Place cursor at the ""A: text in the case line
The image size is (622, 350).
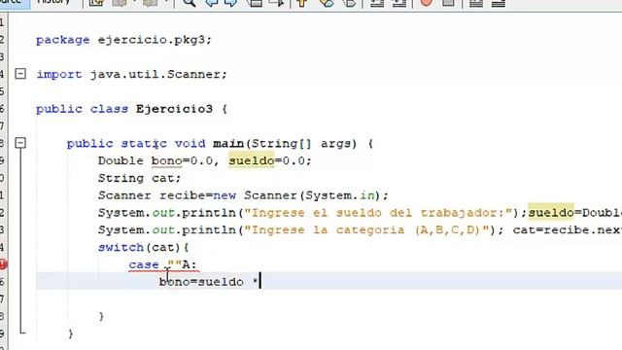tap(182, 264)
